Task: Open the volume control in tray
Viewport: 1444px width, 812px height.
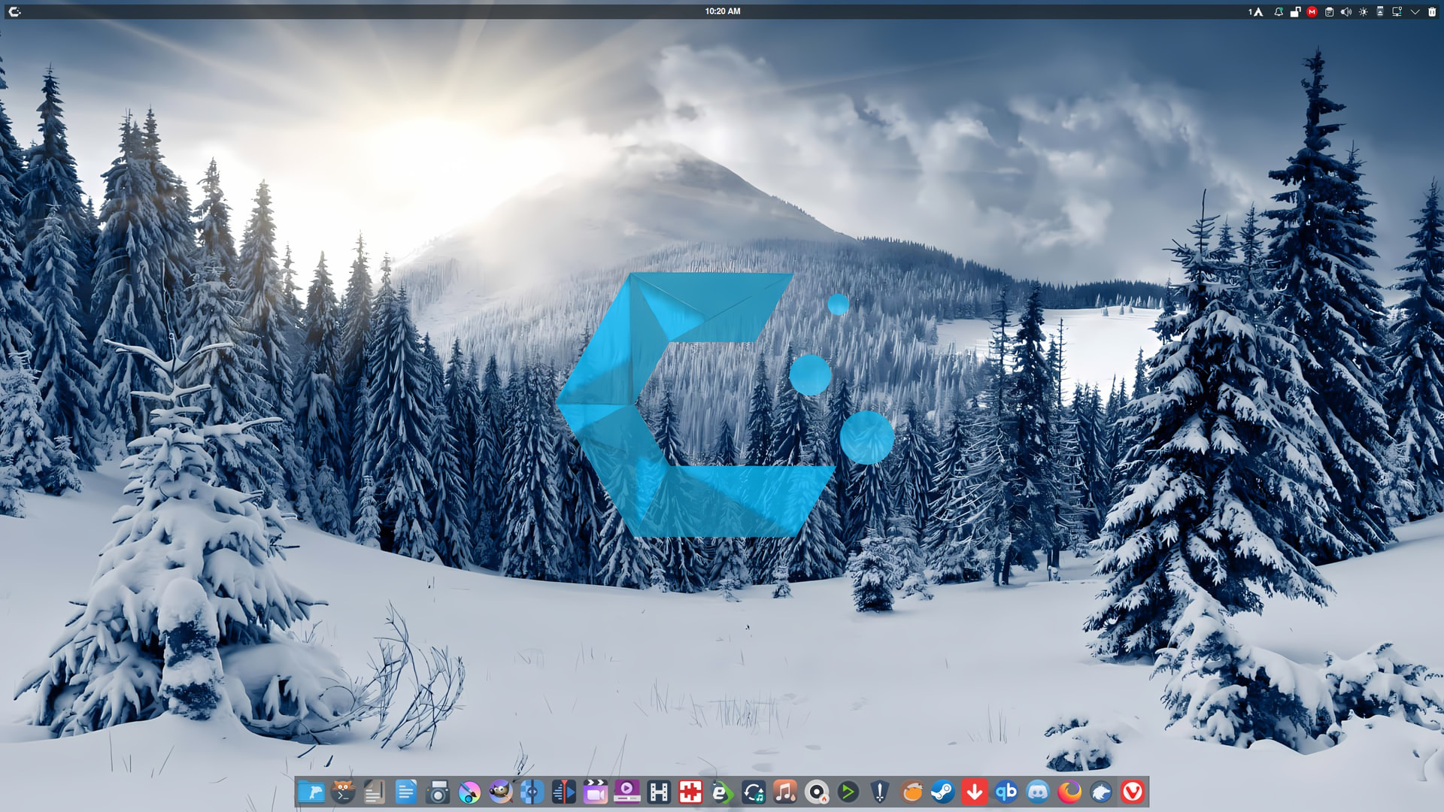Action: (x=1346, y=12)
